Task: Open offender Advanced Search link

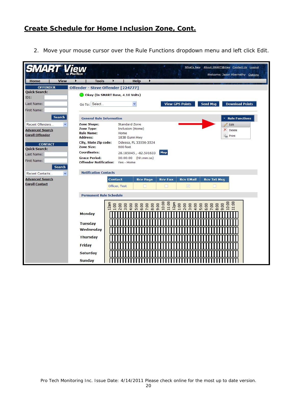Action: tap(39, 130)
